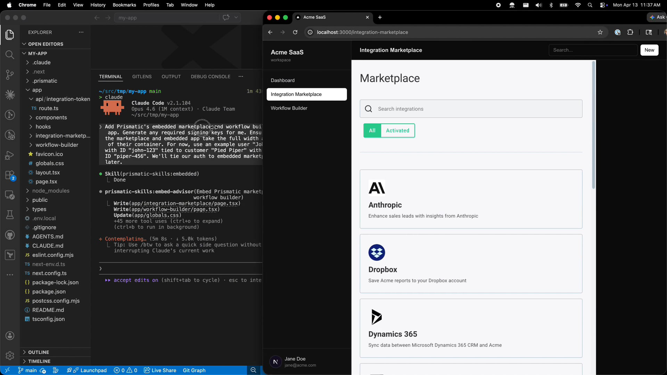Screen dimensions: 667x375
Task: Collapse the app folder
Action: tap(37, 90)
